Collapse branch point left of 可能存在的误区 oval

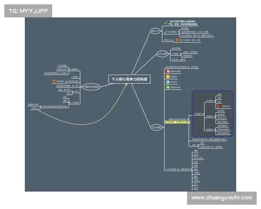tap(81, 87)
